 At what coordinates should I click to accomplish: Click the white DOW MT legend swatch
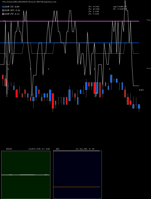tap(3, 11)
